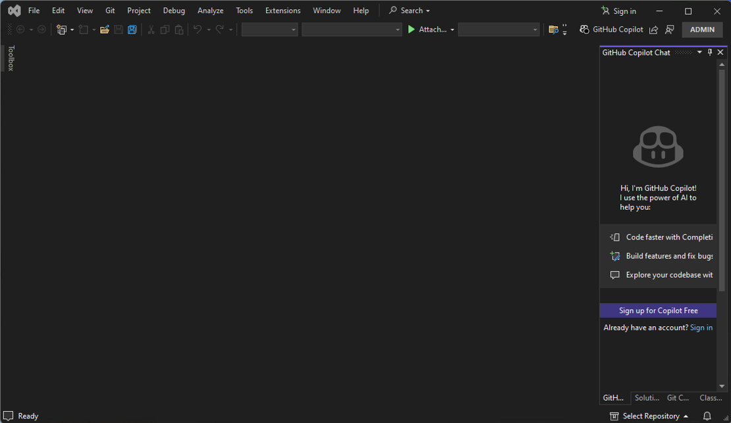Open the debug target combo box after Attach
This screenshot has width=731, height=423.
click(x=499, y=30)
